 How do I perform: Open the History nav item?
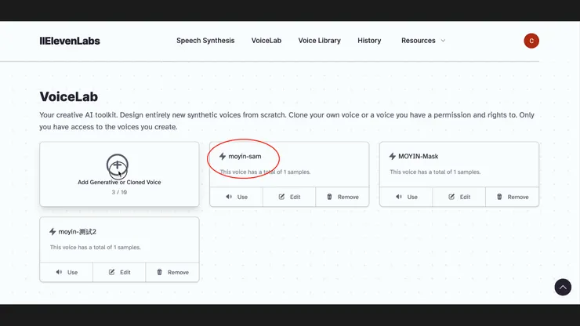click(369, 41)
